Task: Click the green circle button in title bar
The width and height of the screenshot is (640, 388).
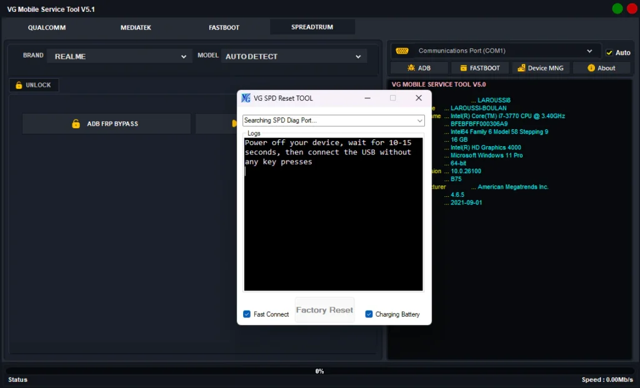Action: [617, 9]
